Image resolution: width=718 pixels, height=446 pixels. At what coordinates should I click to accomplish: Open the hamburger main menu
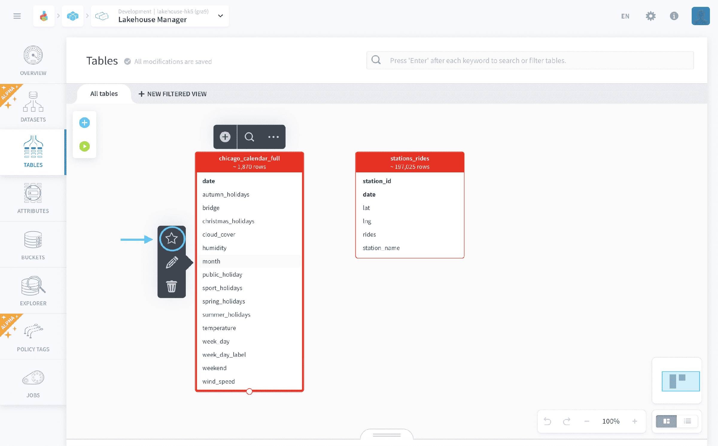coord(17,16)
